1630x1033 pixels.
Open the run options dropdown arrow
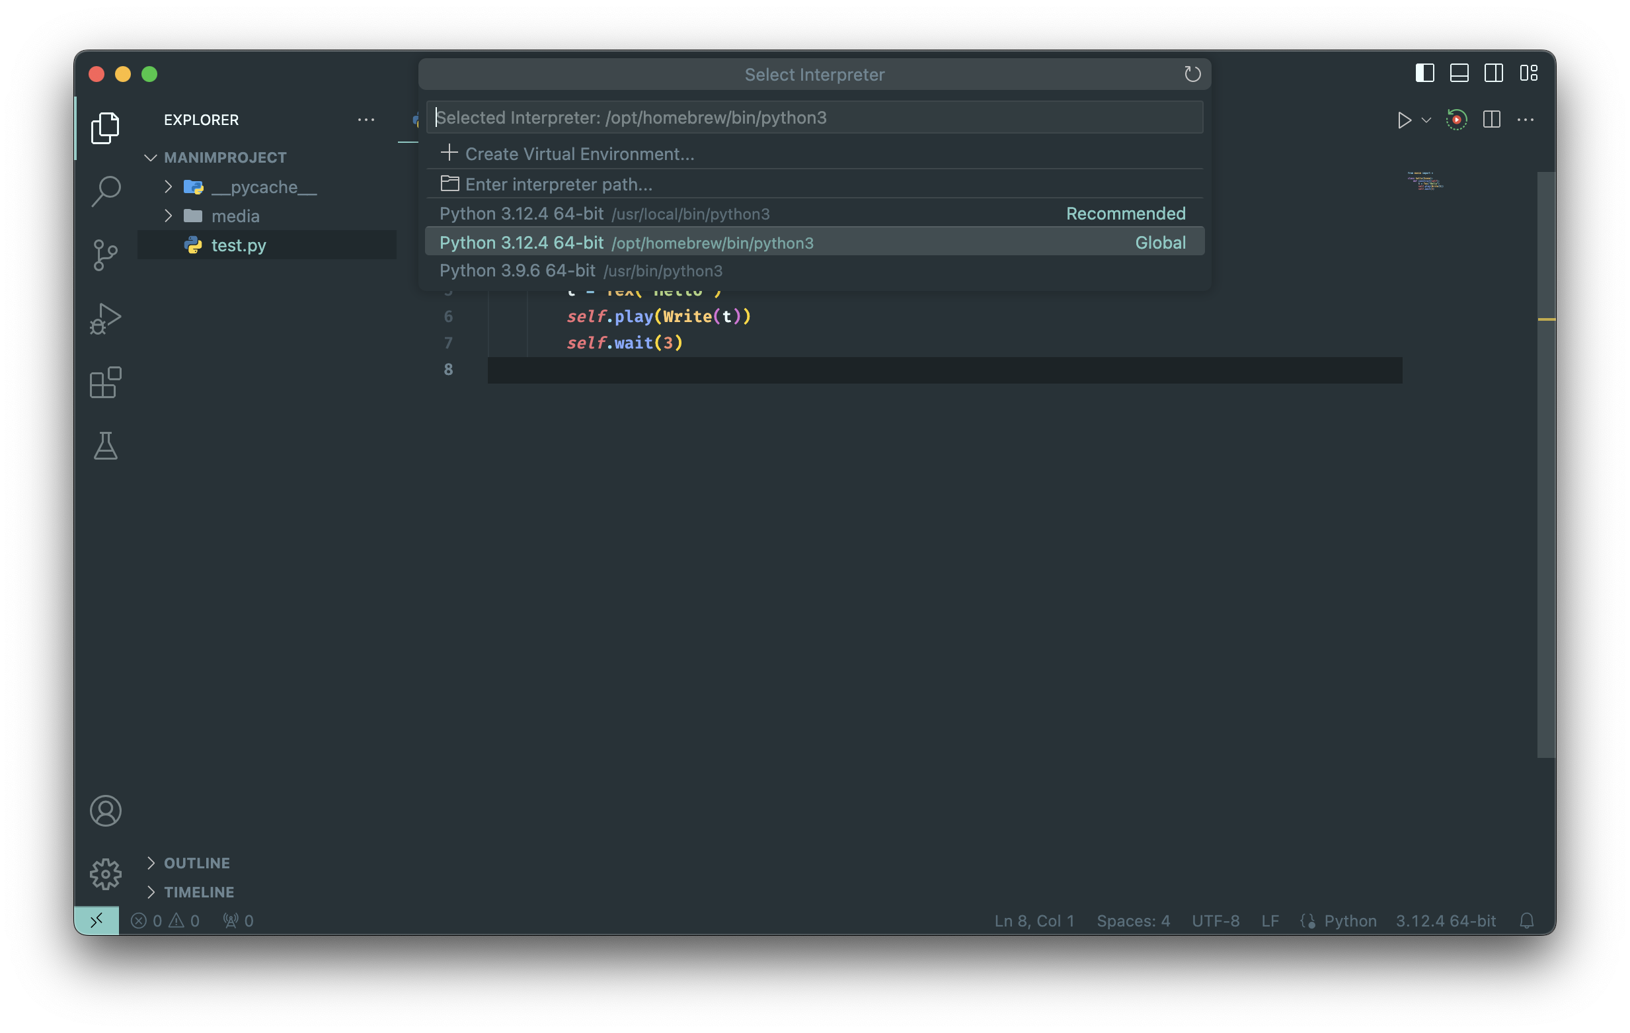(1426, 120)
